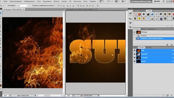Close the 'Без имени 1' document tab
The height and width of the screenshot is (98, 174).
point(96,9)
